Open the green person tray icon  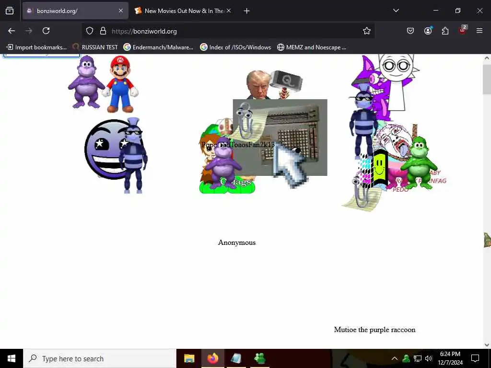(x=406, y=358)
